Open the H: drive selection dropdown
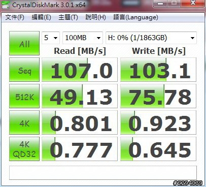The width and height of the screenshot is (206, 187). pyautogui.click(x=151, y=38)
